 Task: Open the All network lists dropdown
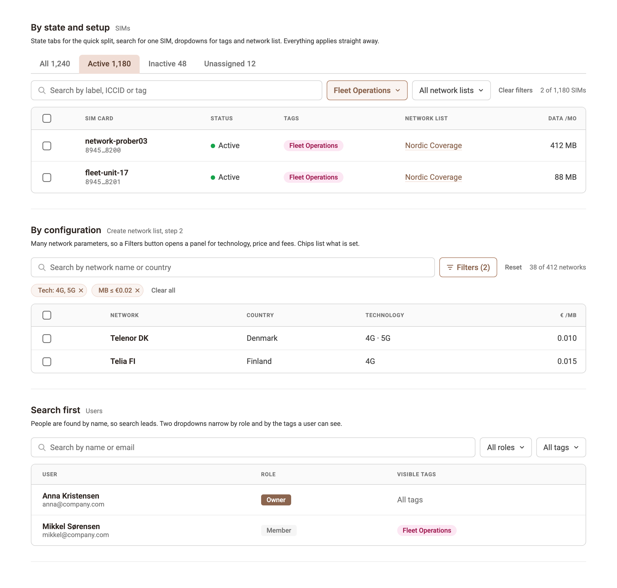pyautogui.click(x=451, y=91)
